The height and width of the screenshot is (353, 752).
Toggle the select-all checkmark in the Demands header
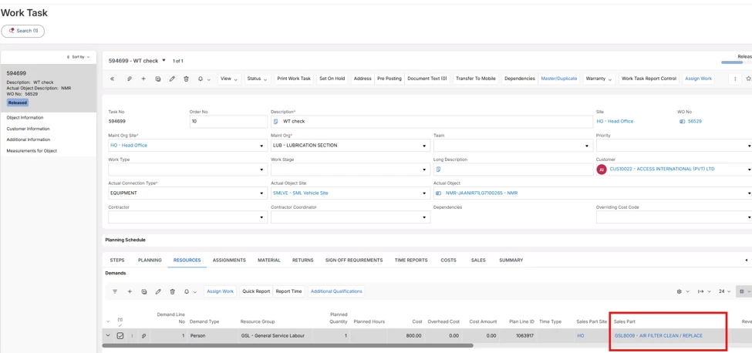click(x=120, y=325)
